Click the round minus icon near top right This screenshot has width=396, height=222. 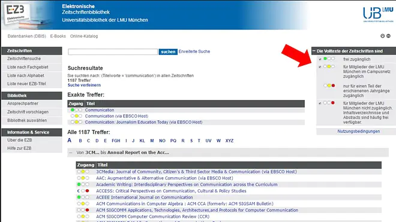pyautogui.click(x=382, y=36)
